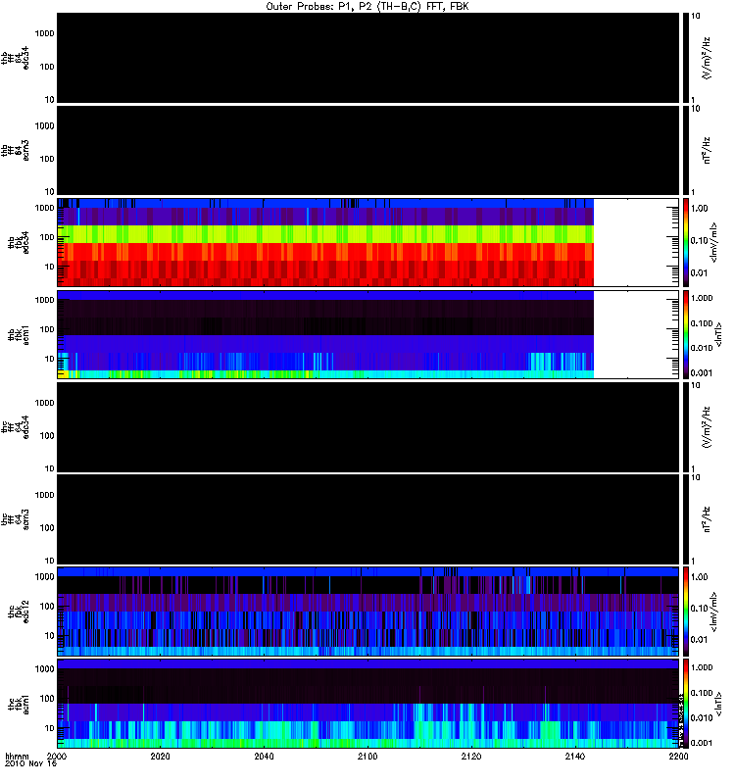
Task: Click the "thc fbk scm1" y-axis title
Action: [19, 703]
